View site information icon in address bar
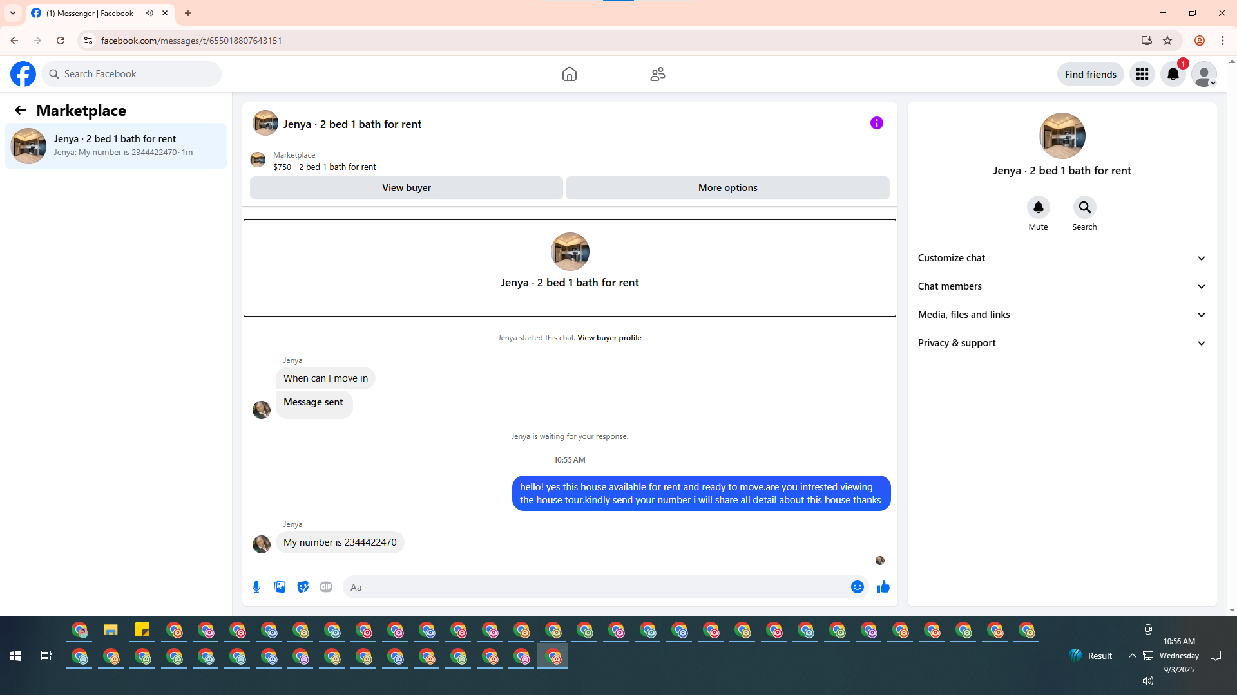1237x695 pixels. tap(88, 41)
